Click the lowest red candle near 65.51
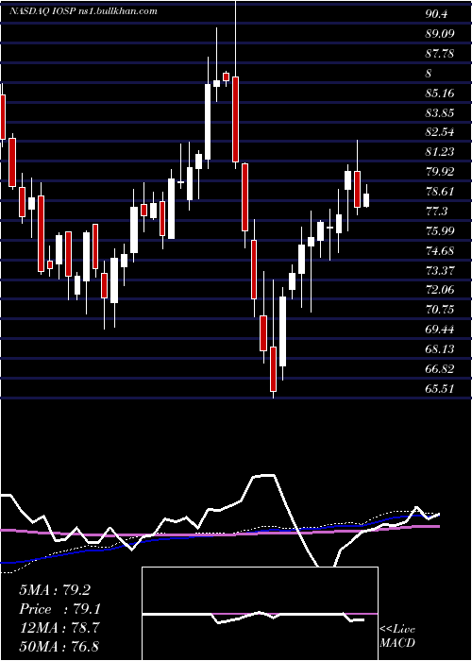472x661 pixels. tap(274, 369)
